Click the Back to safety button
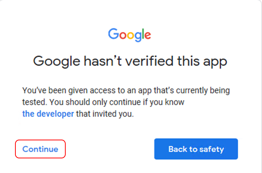 [x=196, y=149]
